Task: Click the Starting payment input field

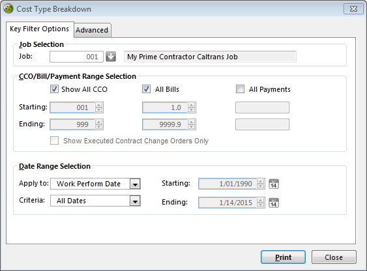Action: pos(262,107)
